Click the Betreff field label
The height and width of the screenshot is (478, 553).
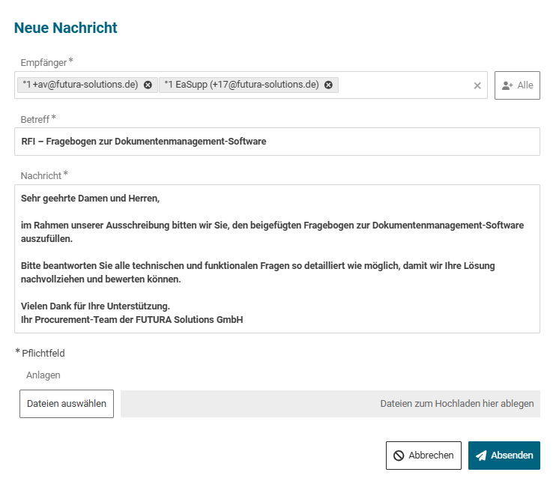click(34, 118)
